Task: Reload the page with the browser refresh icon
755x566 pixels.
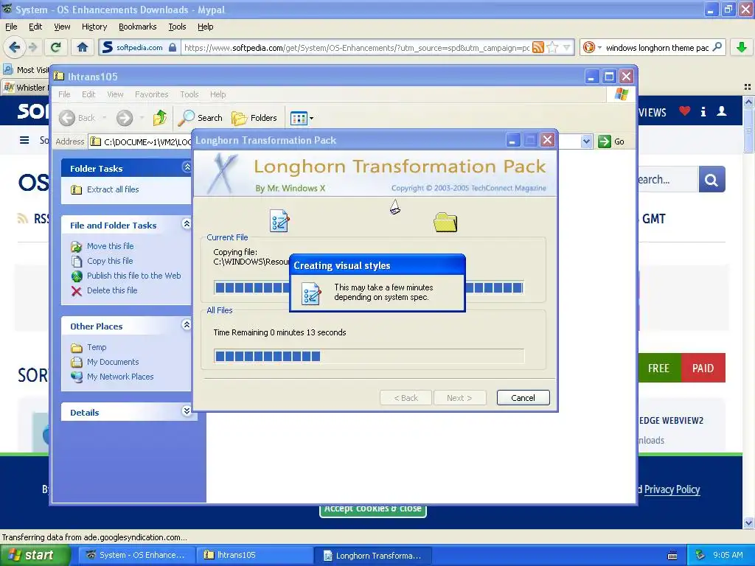Action: point(56,47)
